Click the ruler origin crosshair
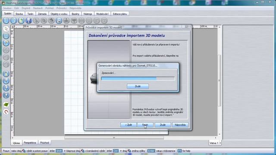The image size is (276, 155). [13, 27]
